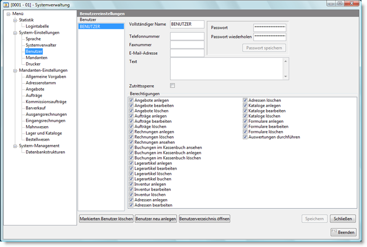Toggle the Zutrittssperre checkbox

point(172,86)
